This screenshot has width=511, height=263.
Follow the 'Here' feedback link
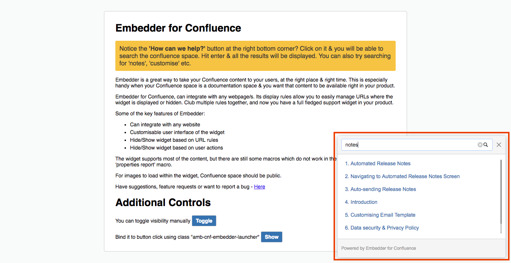point(259,187)
